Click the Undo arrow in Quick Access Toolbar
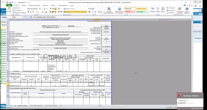207x110 pixels. click(x=12, y=2)
